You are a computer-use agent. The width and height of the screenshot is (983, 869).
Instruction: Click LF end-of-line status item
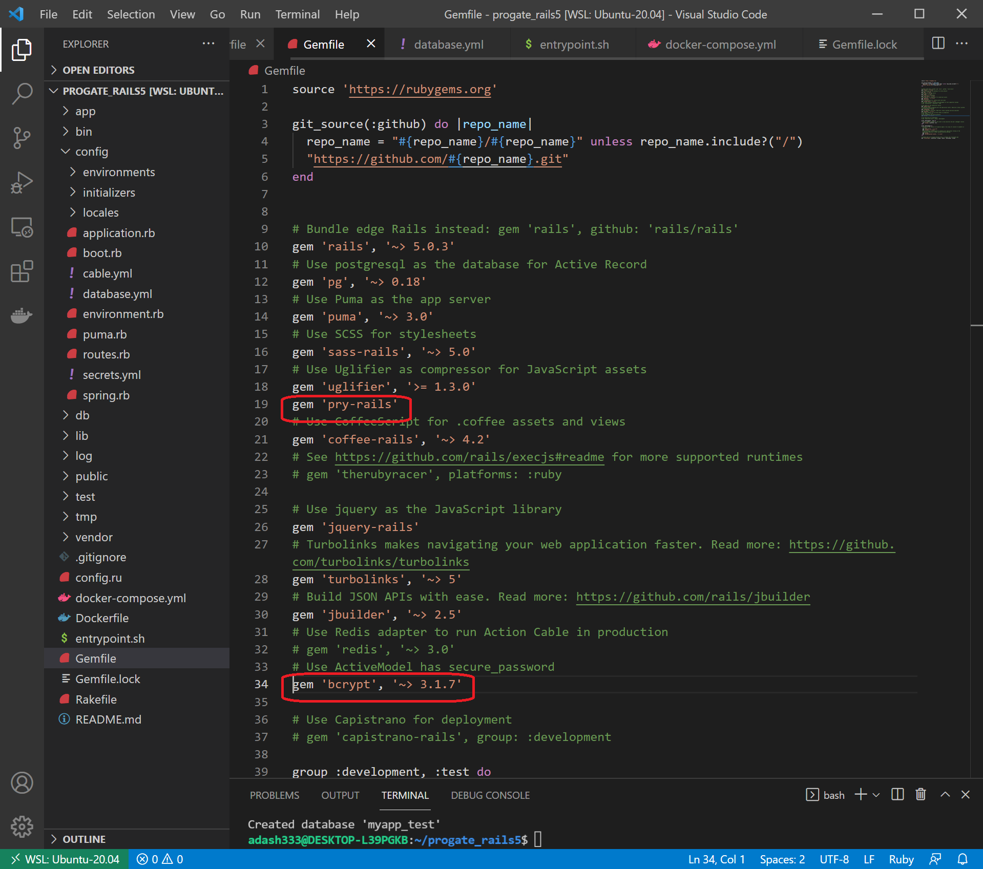coord(869,859)
